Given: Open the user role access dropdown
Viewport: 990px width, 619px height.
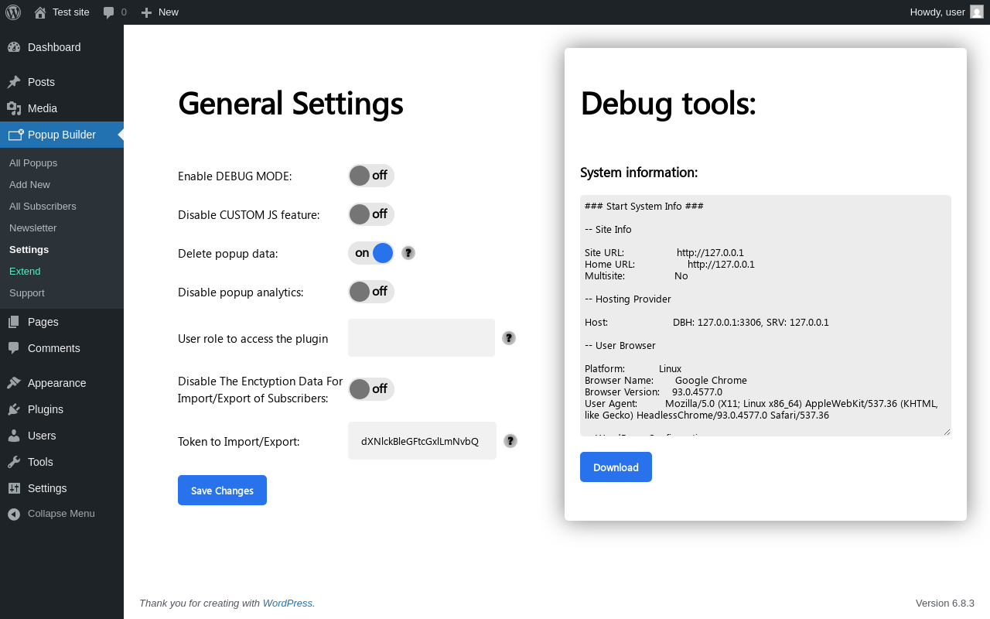Looking at the screenshot, I should click(422, 338).
